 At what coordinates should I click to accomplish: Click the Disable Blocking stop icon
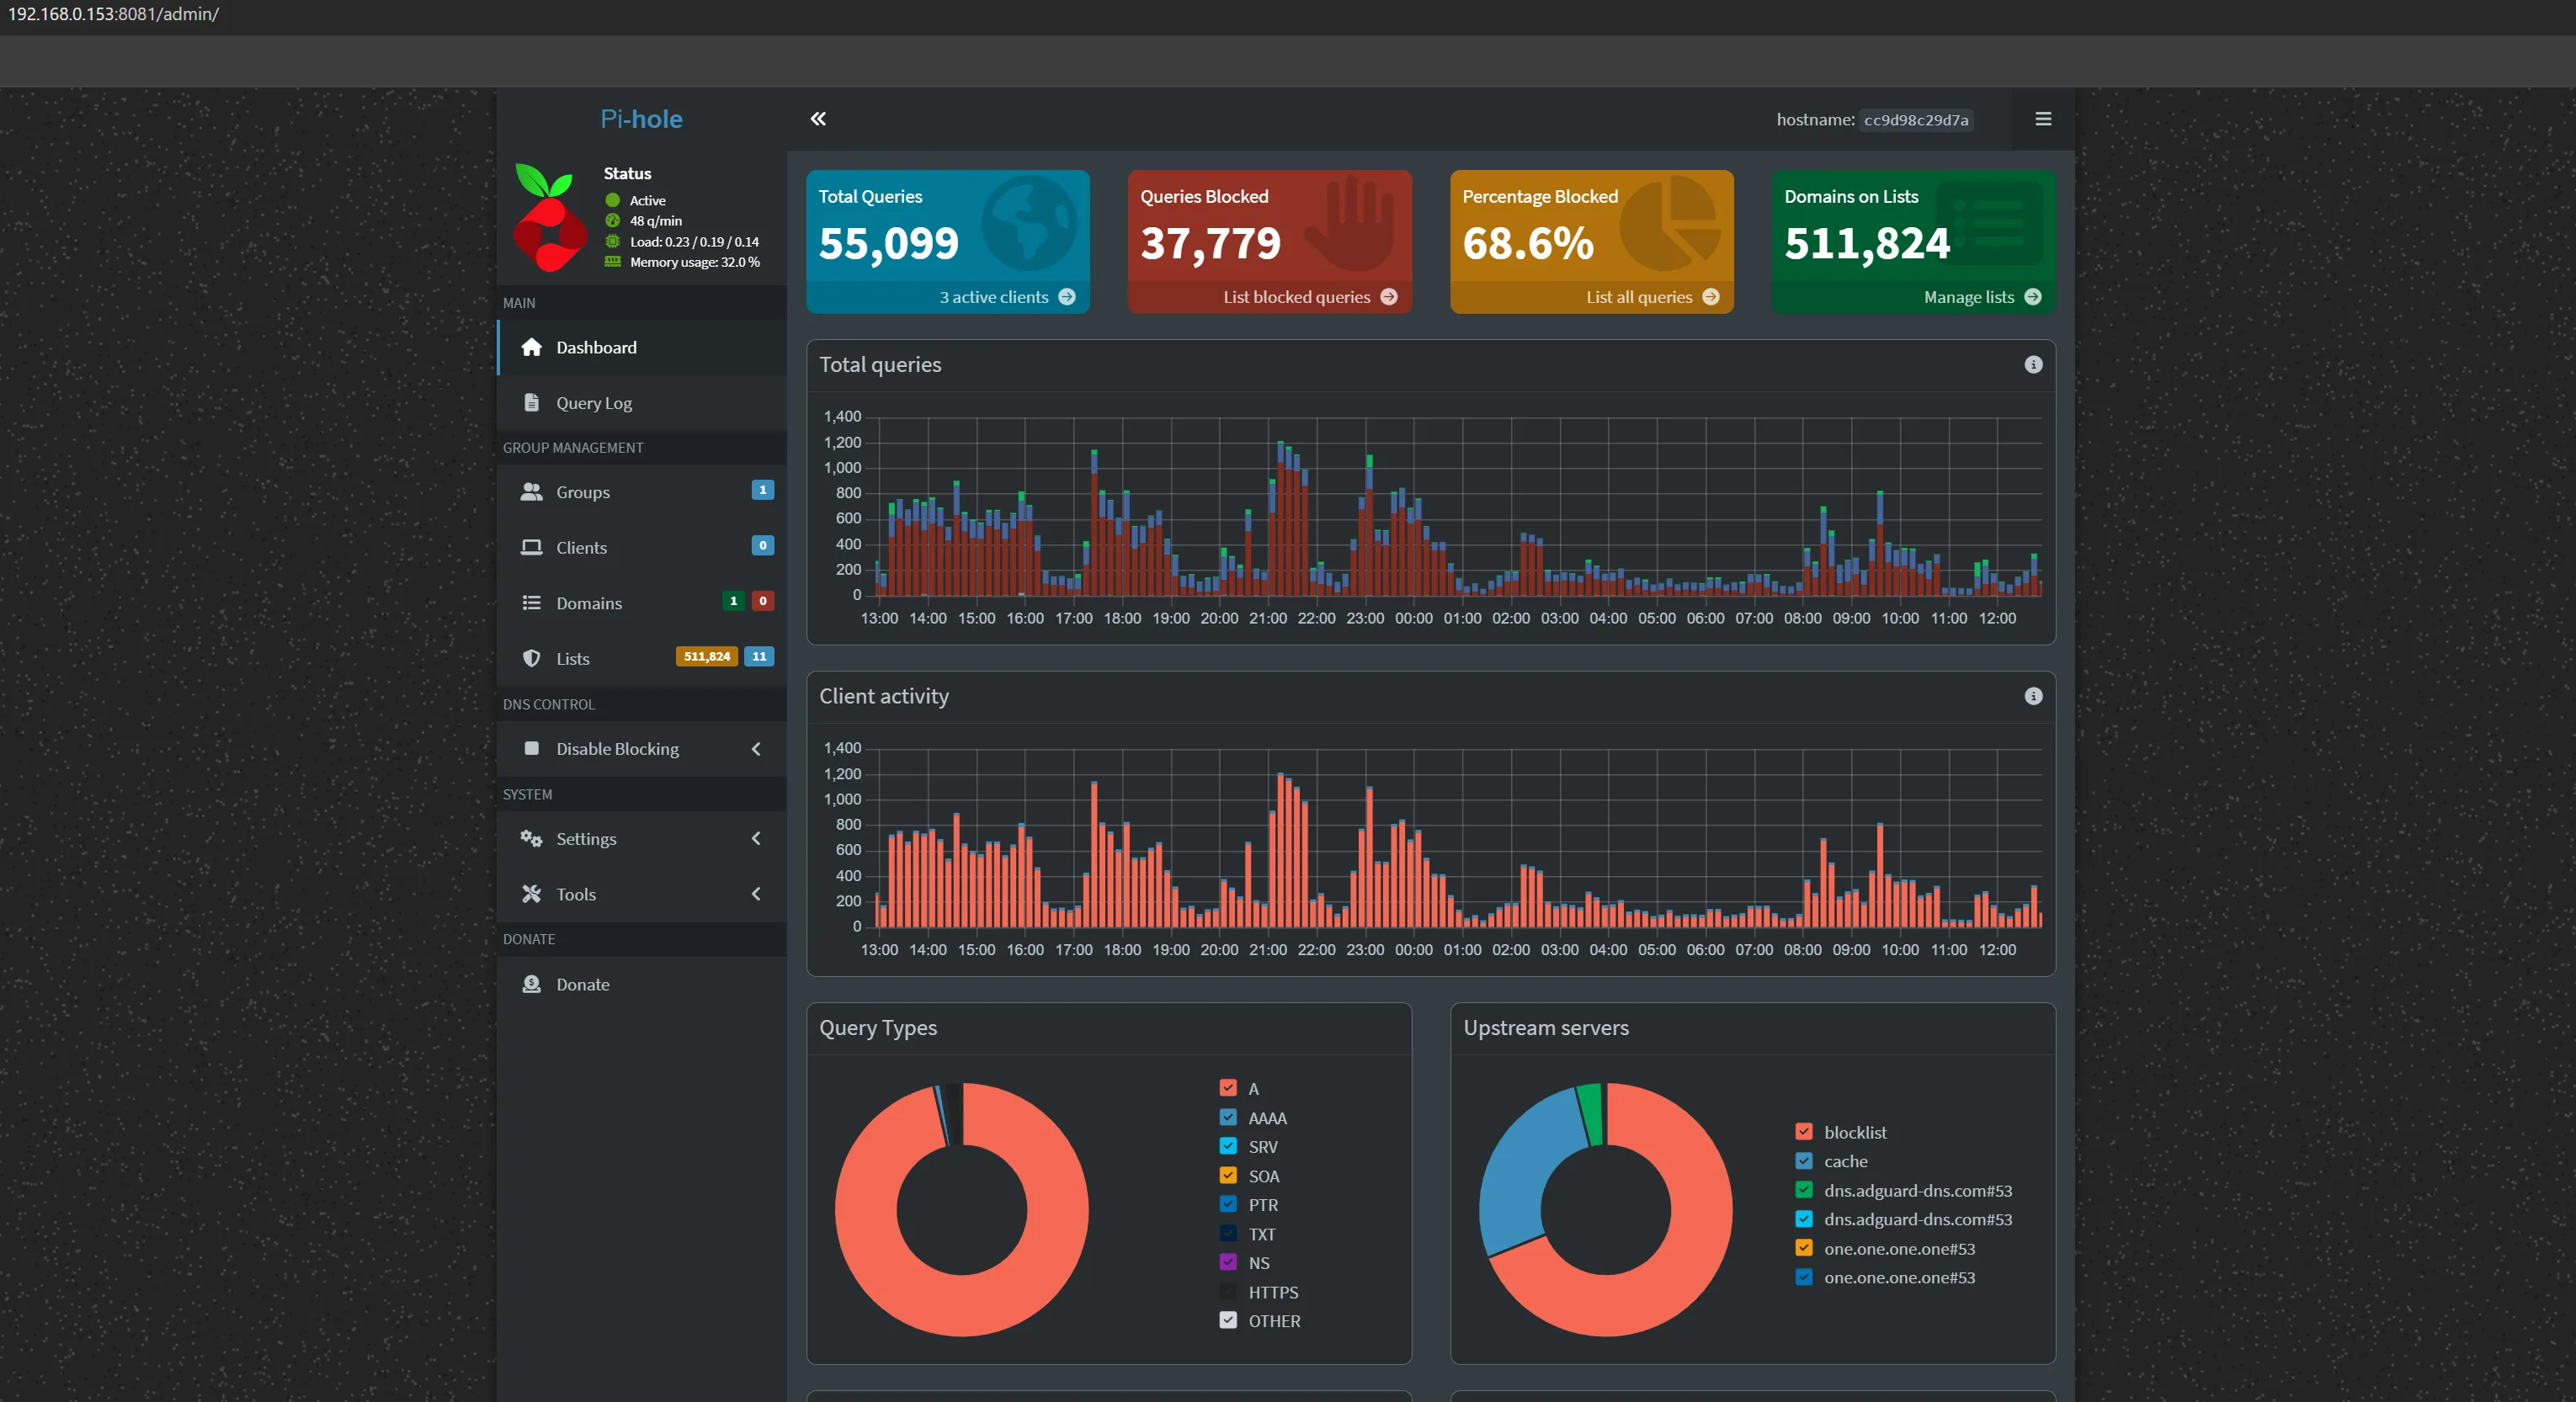point(532,748)
